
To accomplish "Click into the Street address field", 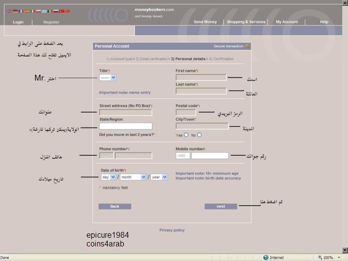I will (126, 113).
